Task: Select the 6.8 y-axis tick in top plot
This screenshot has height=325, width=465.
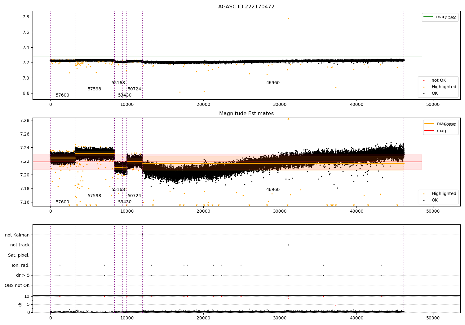Action: 26,93
